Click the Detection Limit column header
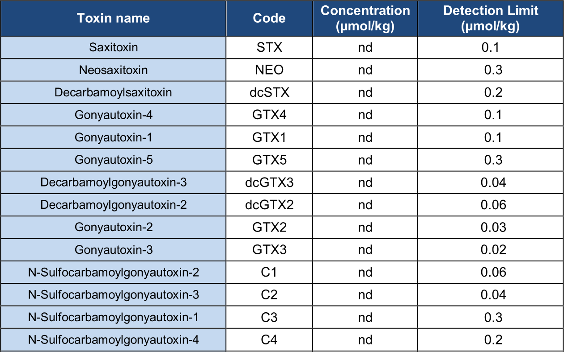The width and height of the screenshot is (564, 352). pyautogui.click(x=490, y=18)
